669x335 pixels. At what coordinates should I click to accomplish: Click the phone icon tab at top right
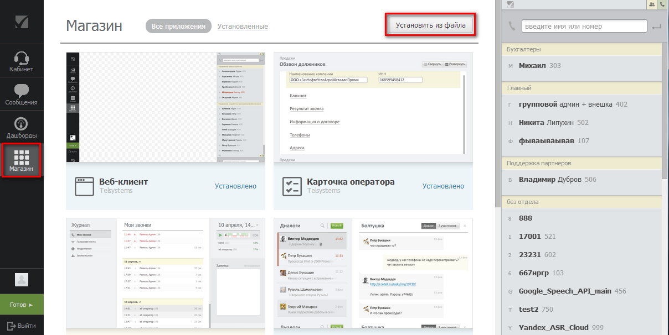(662, 4)
